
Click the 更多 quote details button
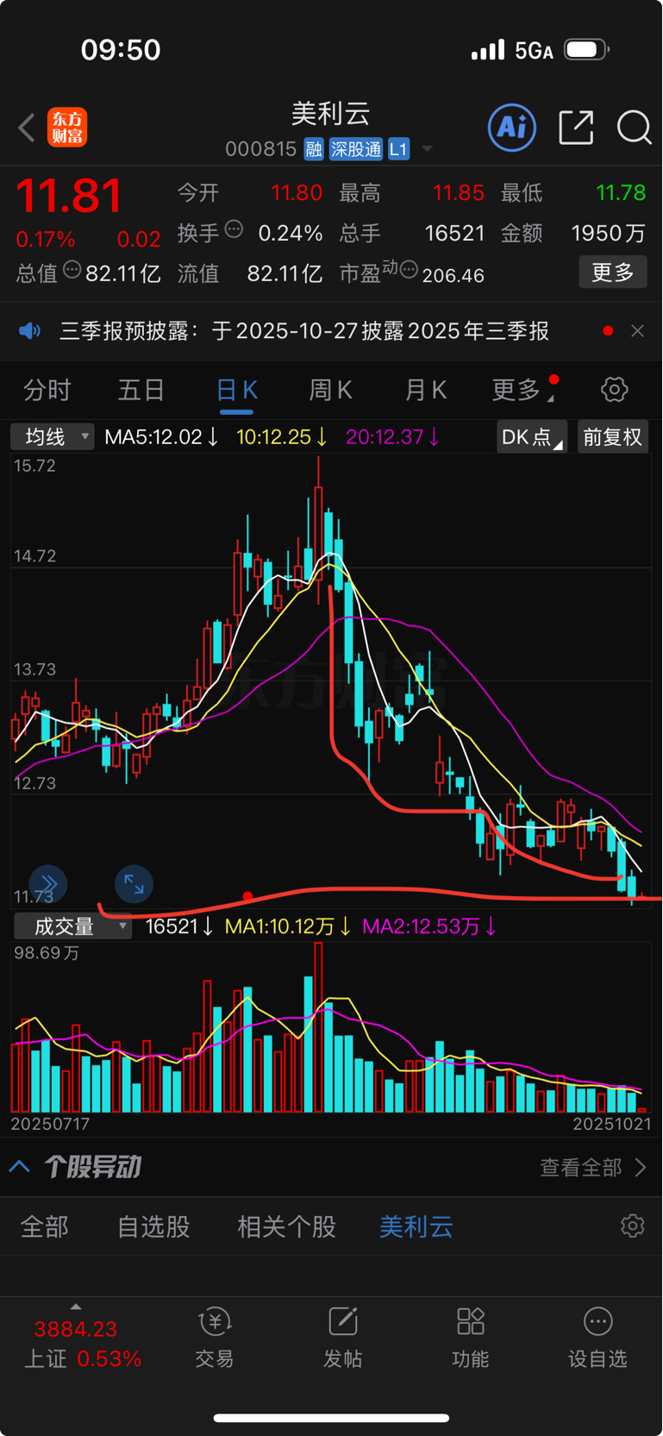613,273
